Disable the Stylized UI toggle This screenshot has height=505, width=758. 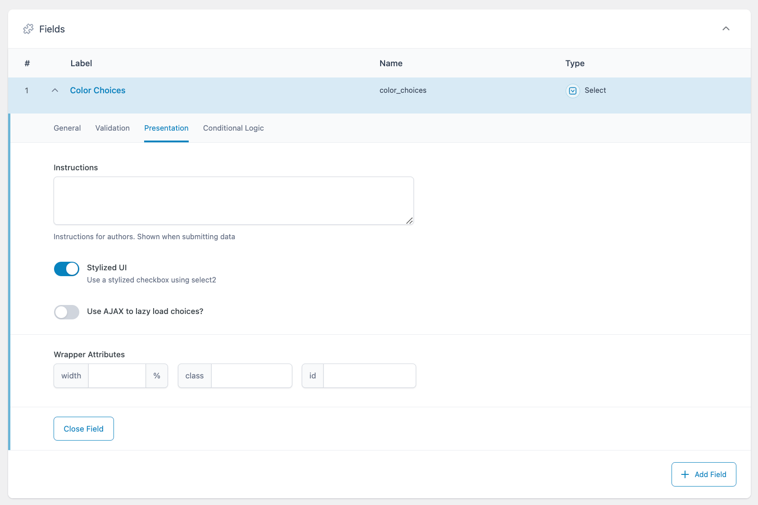tap(66, 268)
